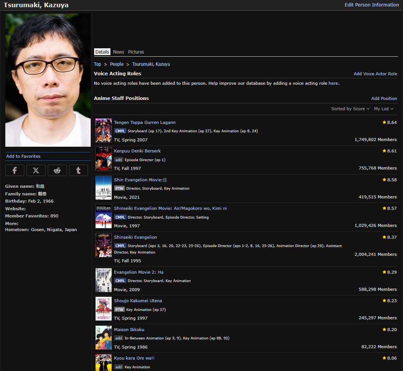Open the My List dropdown
403x371 pixels.
pos(384,109)
